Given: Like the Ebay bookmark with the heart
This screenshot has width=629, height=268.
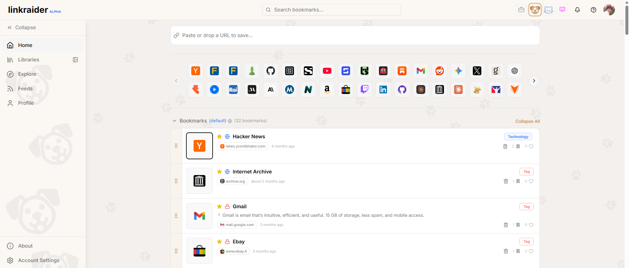Looking at the screenshot, I should (531, 251).
